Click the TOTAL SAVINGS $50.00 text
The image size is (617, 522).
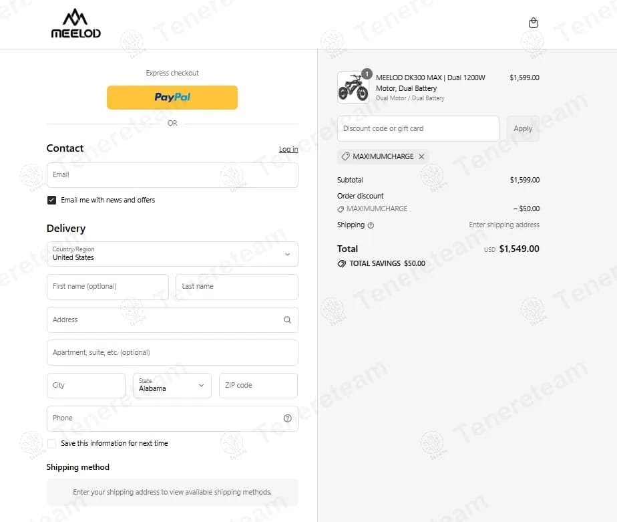pos(387,263)
